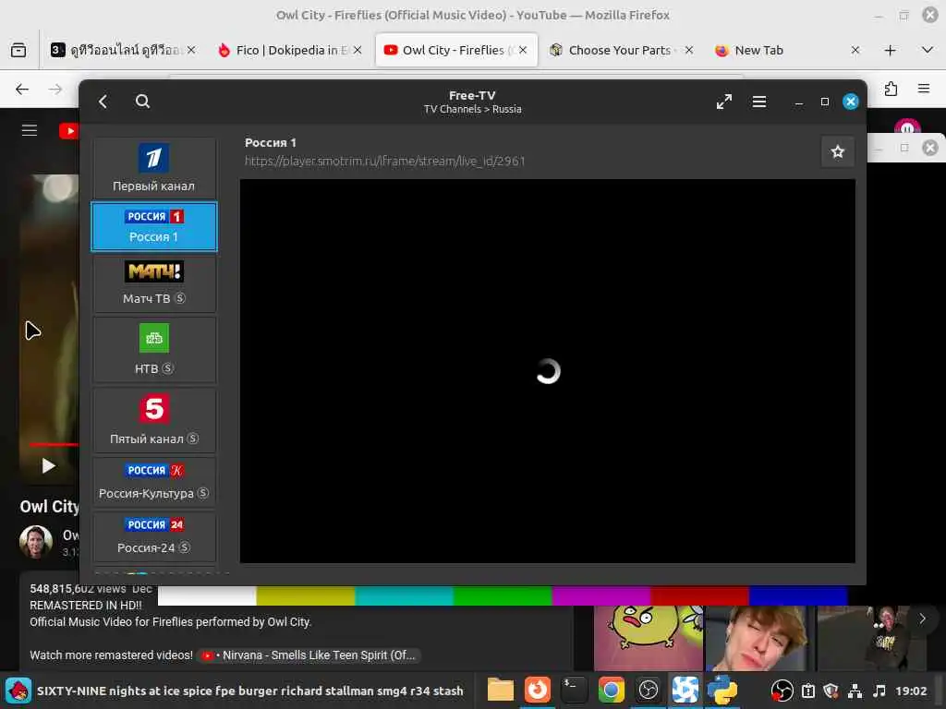Viewport: 946px width, 709px height.
Task: Open the terminal from taskbar
Action: pos(574,691)
